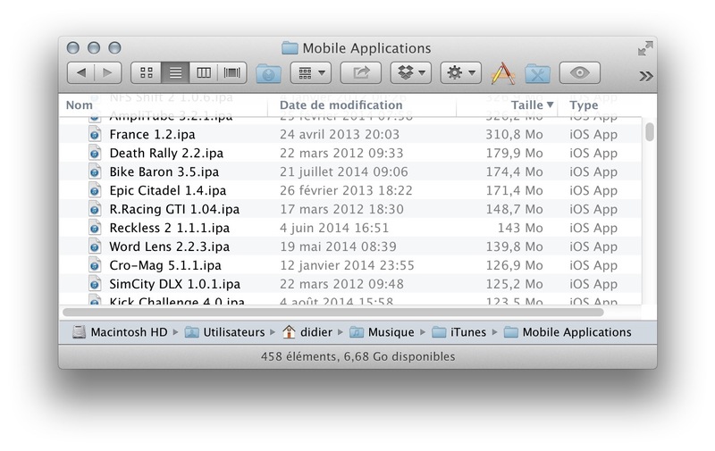715x451 pixels.
Task: Sort by Type column header
Action: coord(584,105)
